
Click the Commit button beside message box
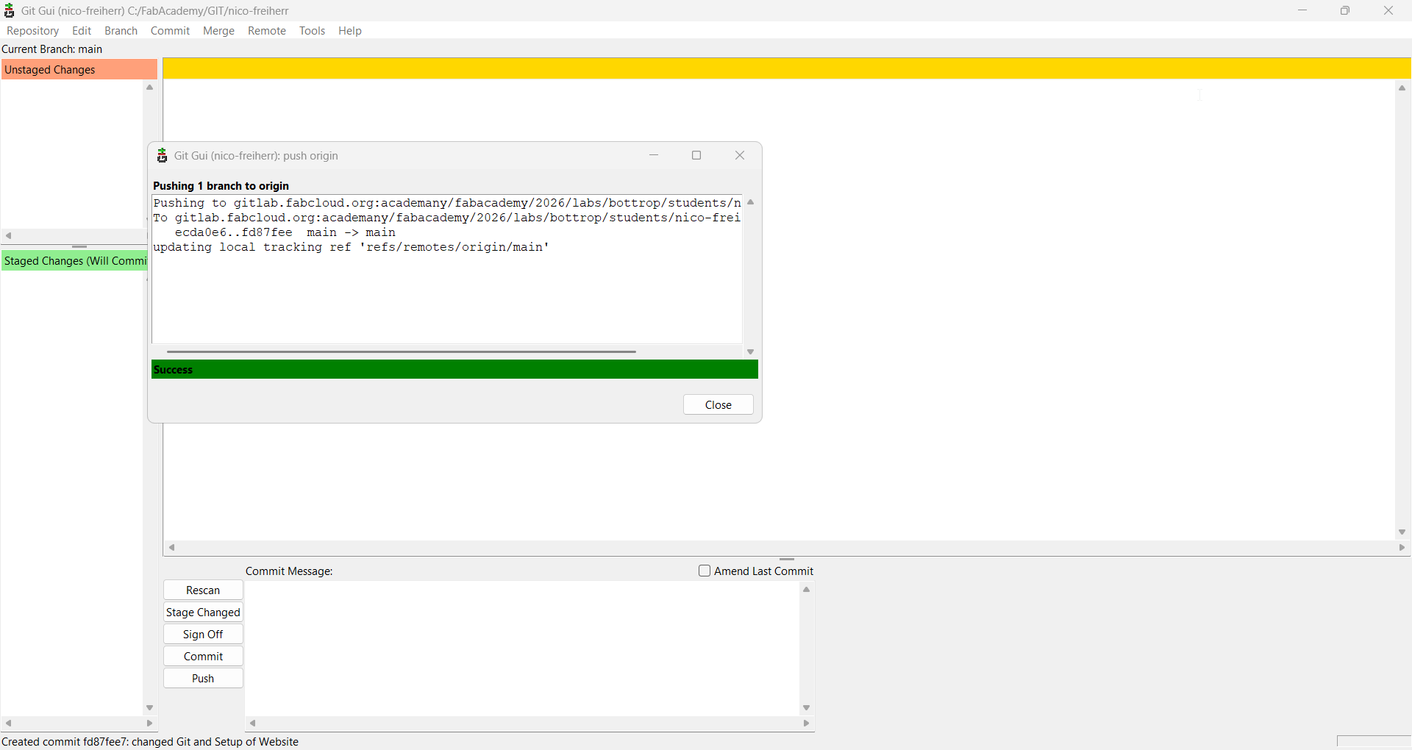(x=203, y=657)
